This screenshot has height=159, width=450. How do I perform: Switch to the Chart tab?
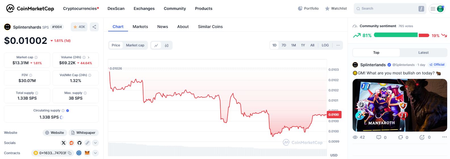[118, 27]
